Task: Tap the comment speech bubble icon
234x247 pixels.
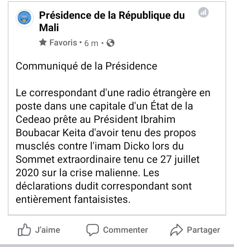Action: (92, 230)
